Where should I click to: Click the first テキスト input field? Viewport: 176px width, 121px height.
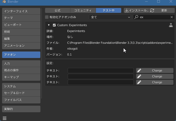(101, 71)
